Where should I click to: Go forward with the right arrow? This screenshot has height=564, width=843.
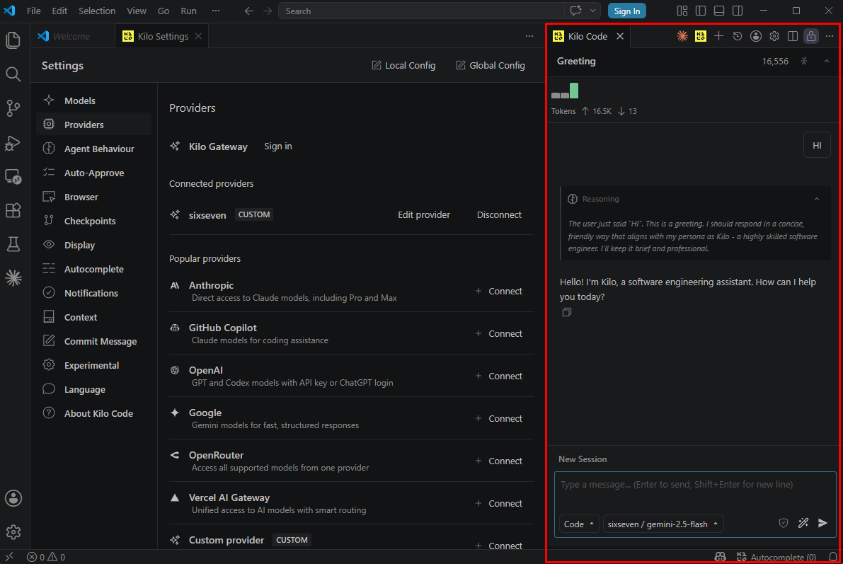[x=268, y=11]
